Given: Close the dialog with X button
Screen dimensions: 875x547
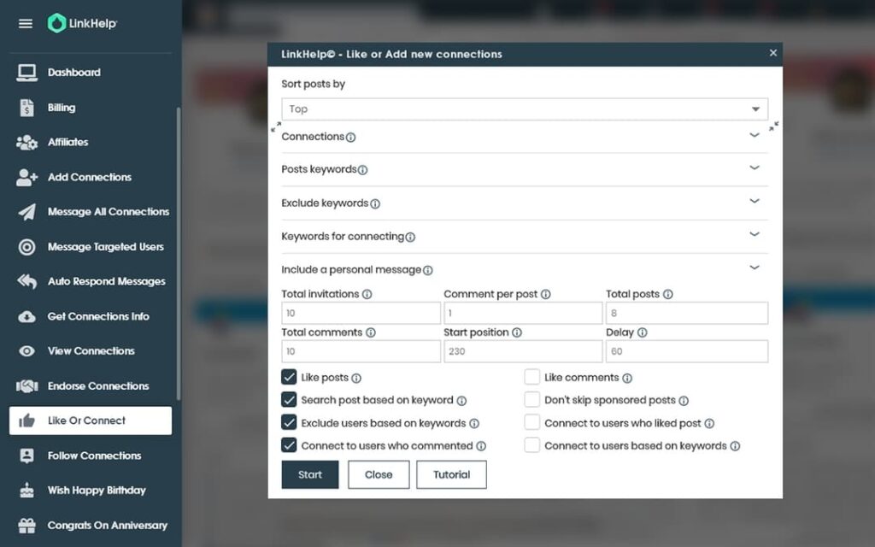Looking at the screenshot, I should (772, 52).
